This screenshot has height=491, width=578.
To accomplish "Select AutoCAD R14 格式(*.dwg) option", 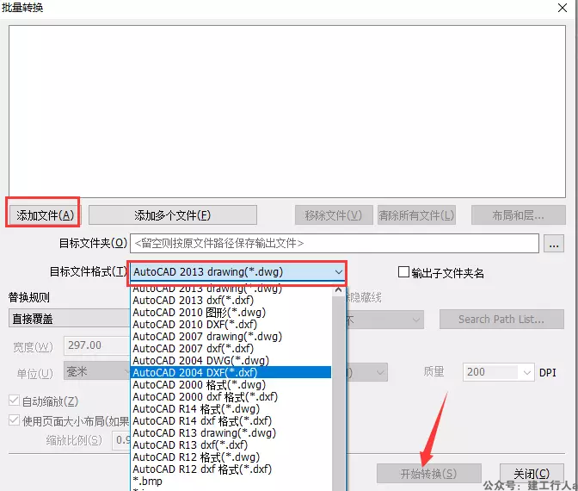I will click(231, 409).
